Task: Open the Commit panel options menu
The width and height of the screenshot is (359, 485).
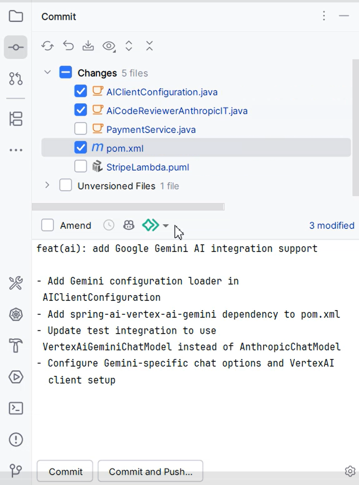Action: [324, 16]
